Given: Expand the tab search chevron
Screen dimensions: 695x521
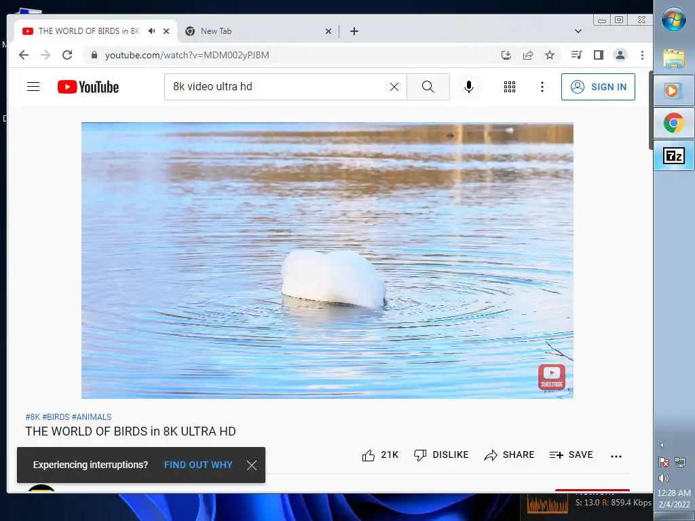Looking at the screenshot, I should click(578, 31).
